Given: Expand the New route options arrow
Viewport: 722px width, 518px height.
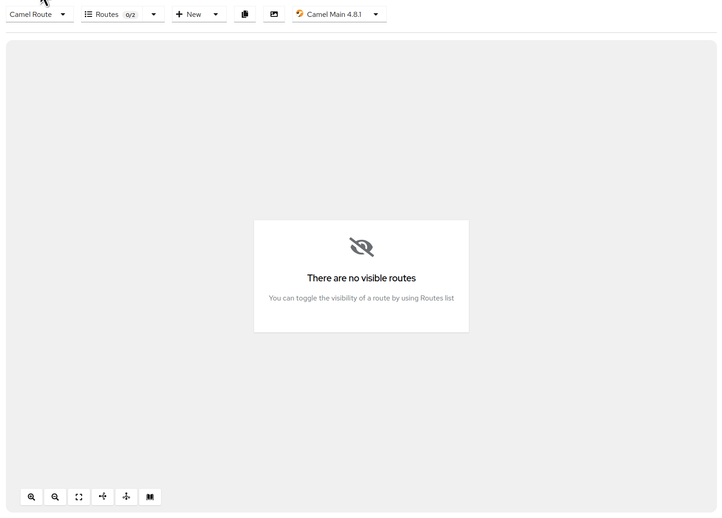Looking at the screenshot, I should click(216, 14).
